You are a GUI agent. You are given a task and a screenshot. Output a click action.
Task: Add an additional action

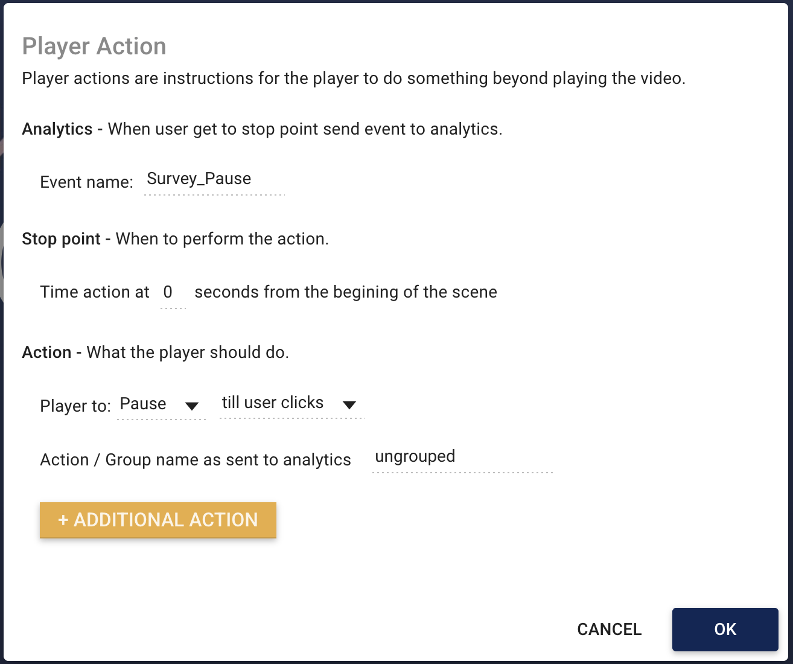click(x=158, y=520)
